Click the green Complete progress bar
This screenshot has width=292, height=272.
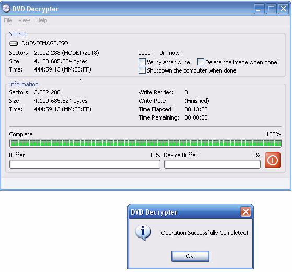pyautogui.click(x=145, y=144)
